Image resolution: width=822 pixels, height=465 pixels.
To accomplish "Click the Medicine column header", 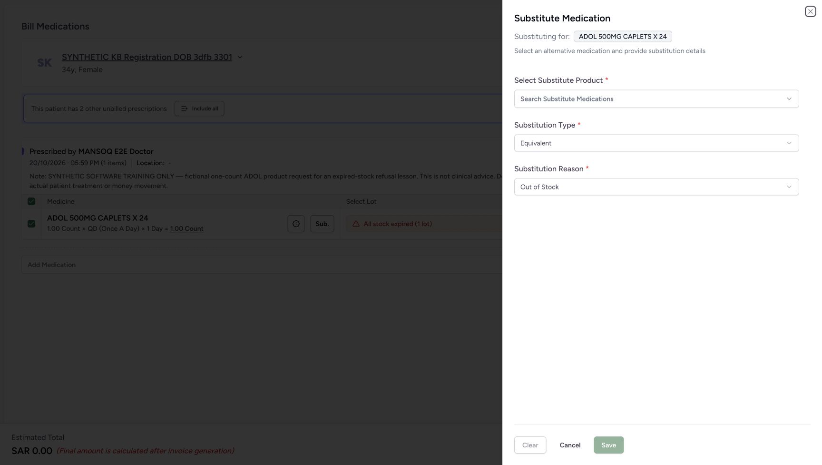I will (61, 201).
